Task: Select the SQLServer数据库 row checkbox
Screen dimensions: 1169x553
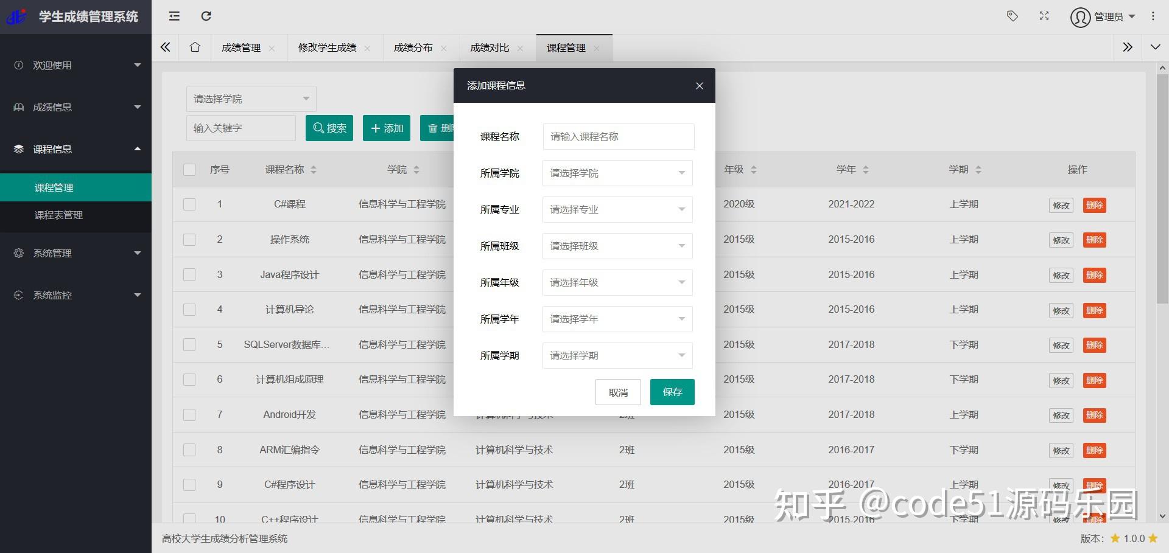Action: tap(189, 344)
